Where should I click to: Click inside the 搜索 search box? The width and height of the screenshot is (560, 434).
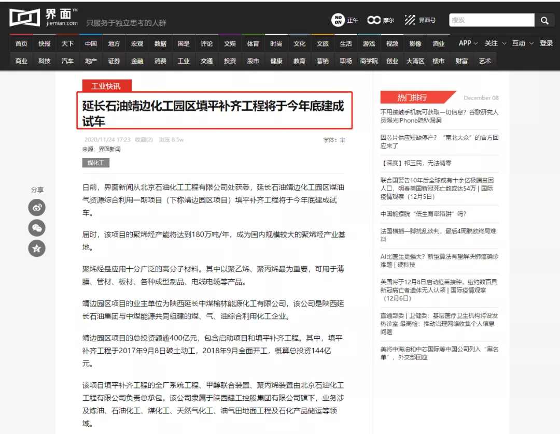492,20
